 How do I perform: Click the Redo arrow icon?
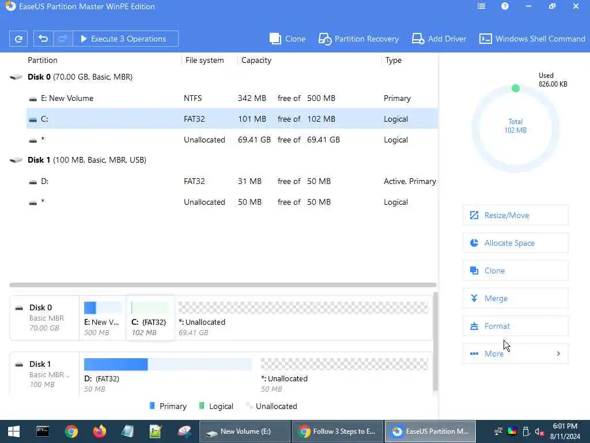tap(62, 39)
